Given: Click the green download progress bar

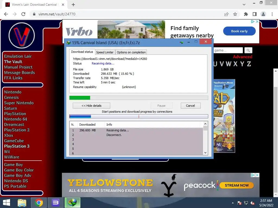Looking at the screenshot, I should (139, 98).
